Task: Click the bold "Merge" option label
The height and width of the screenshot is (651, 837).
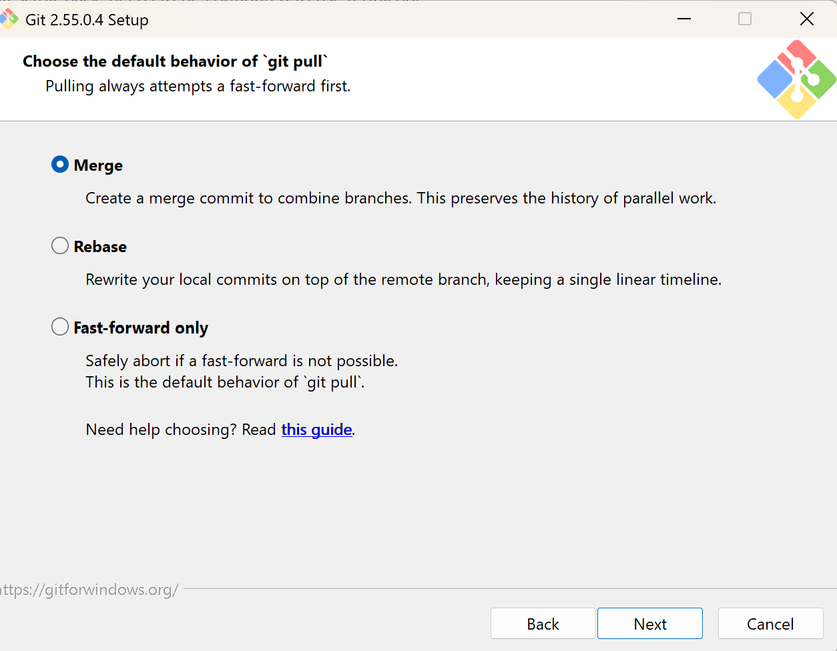Action: pos(98,165)
